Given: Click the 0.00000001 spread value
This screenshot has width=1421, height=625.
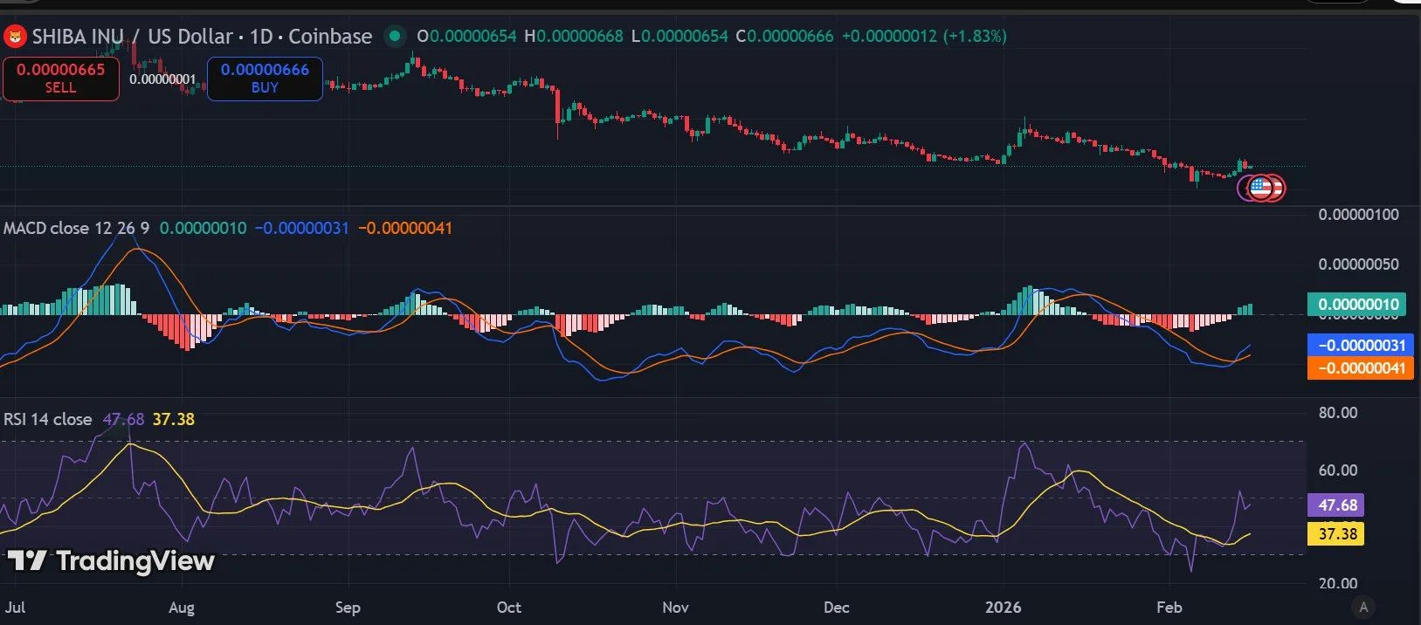Looking at the screenshot, I should 162,79.
